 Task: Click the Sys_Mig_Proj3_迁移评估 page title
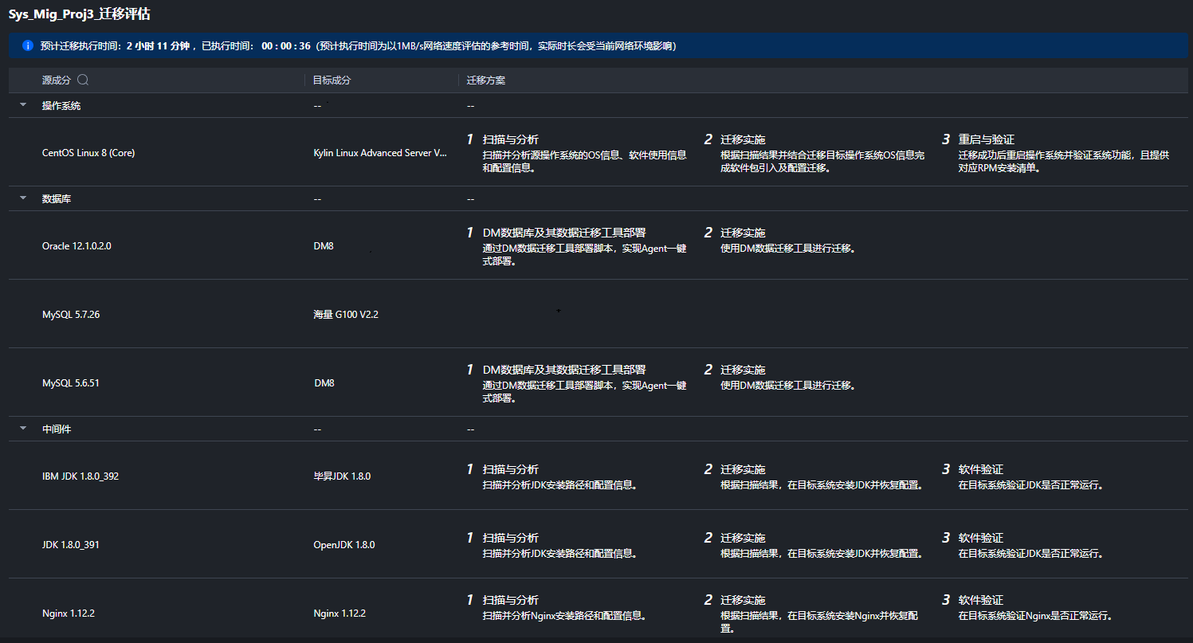tap(80, 14)
